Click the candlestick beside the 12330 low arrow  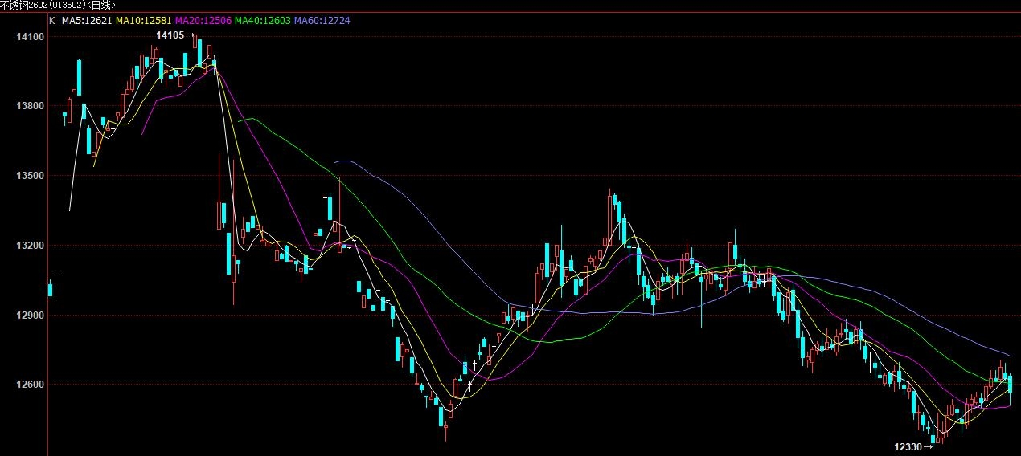[x=933, y=438]
